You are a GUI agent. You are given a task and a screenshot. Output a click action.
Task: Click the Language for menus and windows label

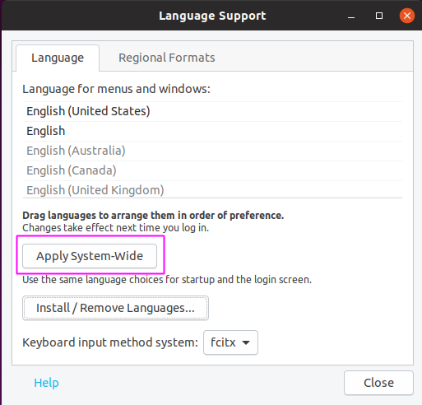pos(116,89)
